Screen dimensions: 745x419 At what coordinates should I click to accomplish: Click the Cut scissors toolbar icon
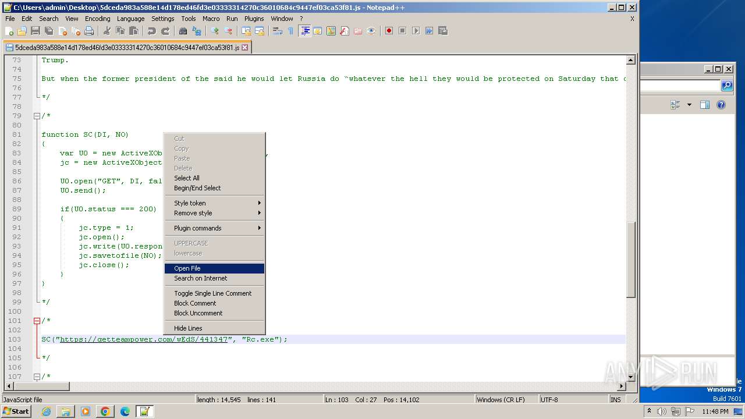point(107,31)
